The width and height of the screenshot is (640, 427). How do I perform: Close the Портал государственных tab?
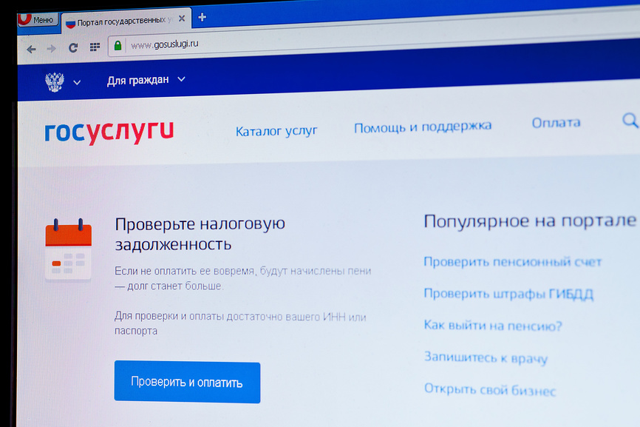pos(182,19)
